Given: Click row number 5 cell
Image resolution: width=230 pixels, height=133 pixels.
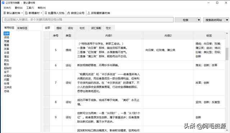Looking at the screenshot, I should (x=56, y=50).
